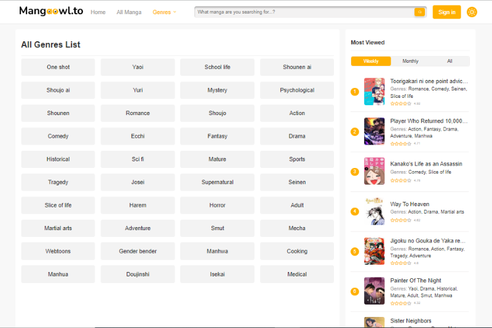Screen dimensions: 492x328
Task: Open the Kanako's Life as an Assassin title
Action: tap(426, 164)
